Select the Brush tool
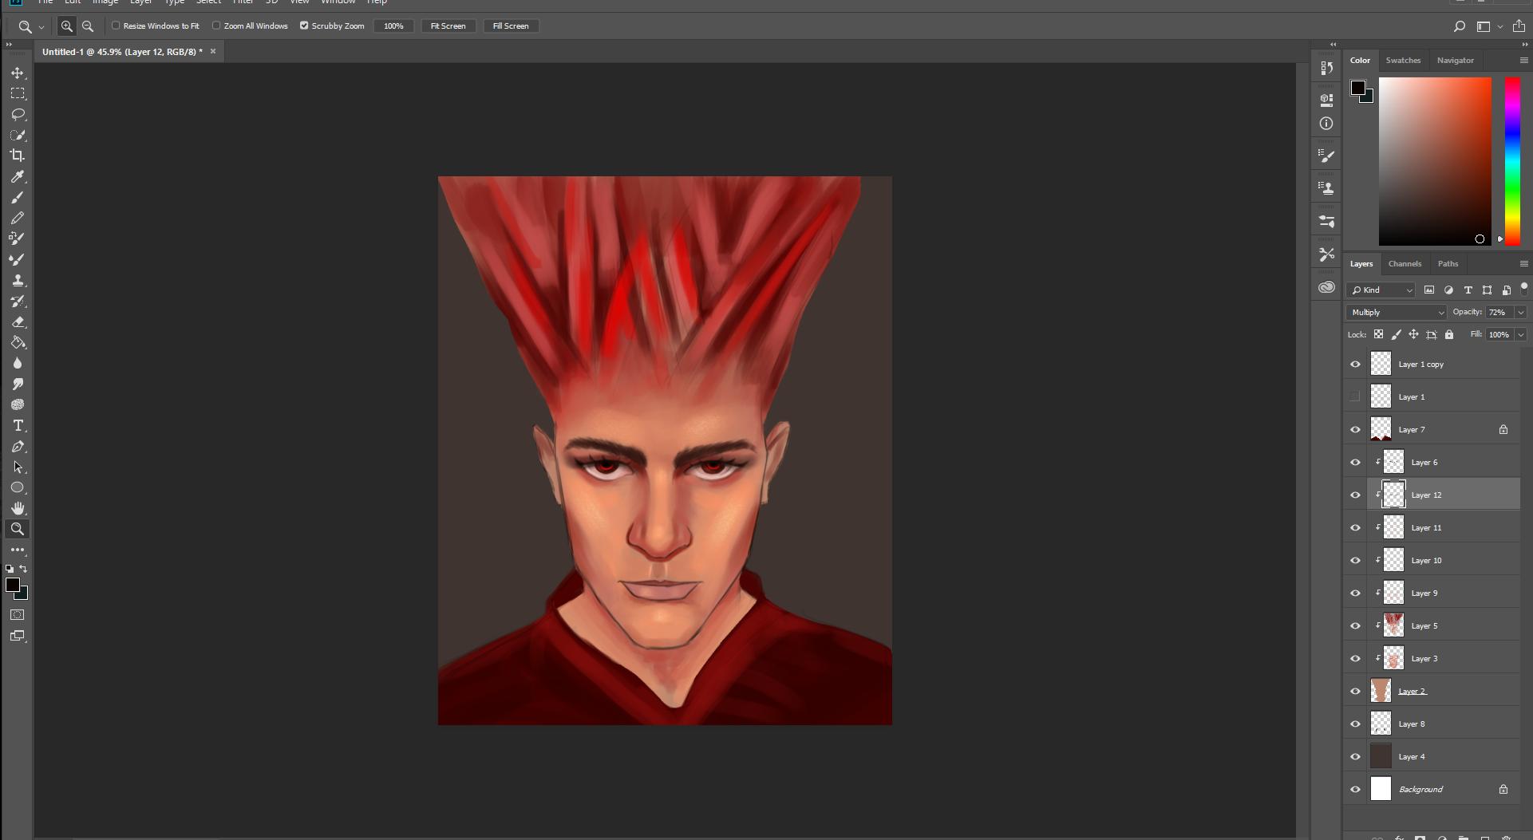This screenshot has height=840, width=1533. point(18,197)
